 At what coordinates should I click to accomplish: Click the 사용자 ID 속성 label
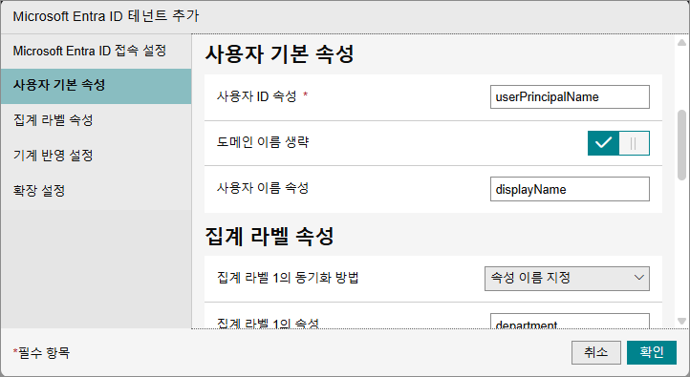pos(256,96)
